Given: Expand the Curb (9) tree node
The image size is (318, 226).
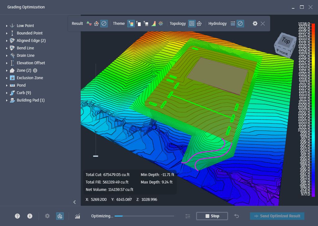Looking at the screenshot, I should point(7,93).
